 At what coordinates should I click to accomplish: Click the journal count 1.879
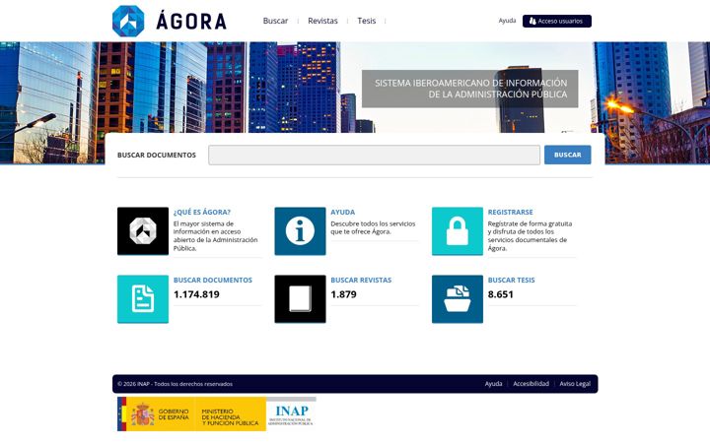tap(344, 294)
